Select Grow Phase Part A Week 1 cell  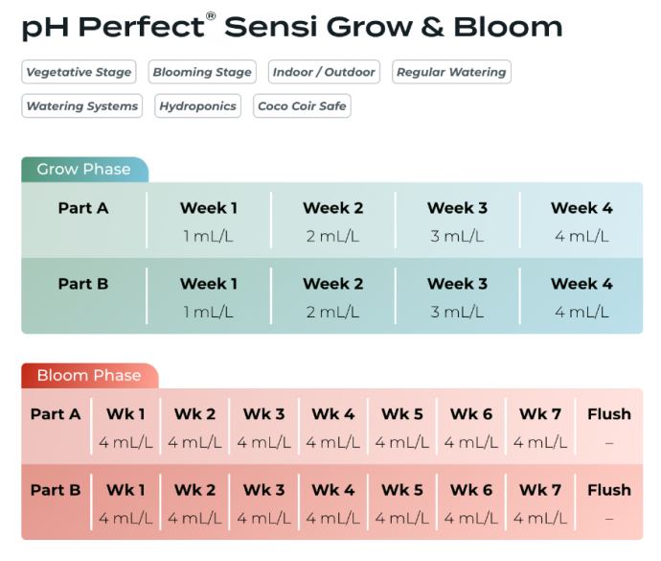coord(209,222)
